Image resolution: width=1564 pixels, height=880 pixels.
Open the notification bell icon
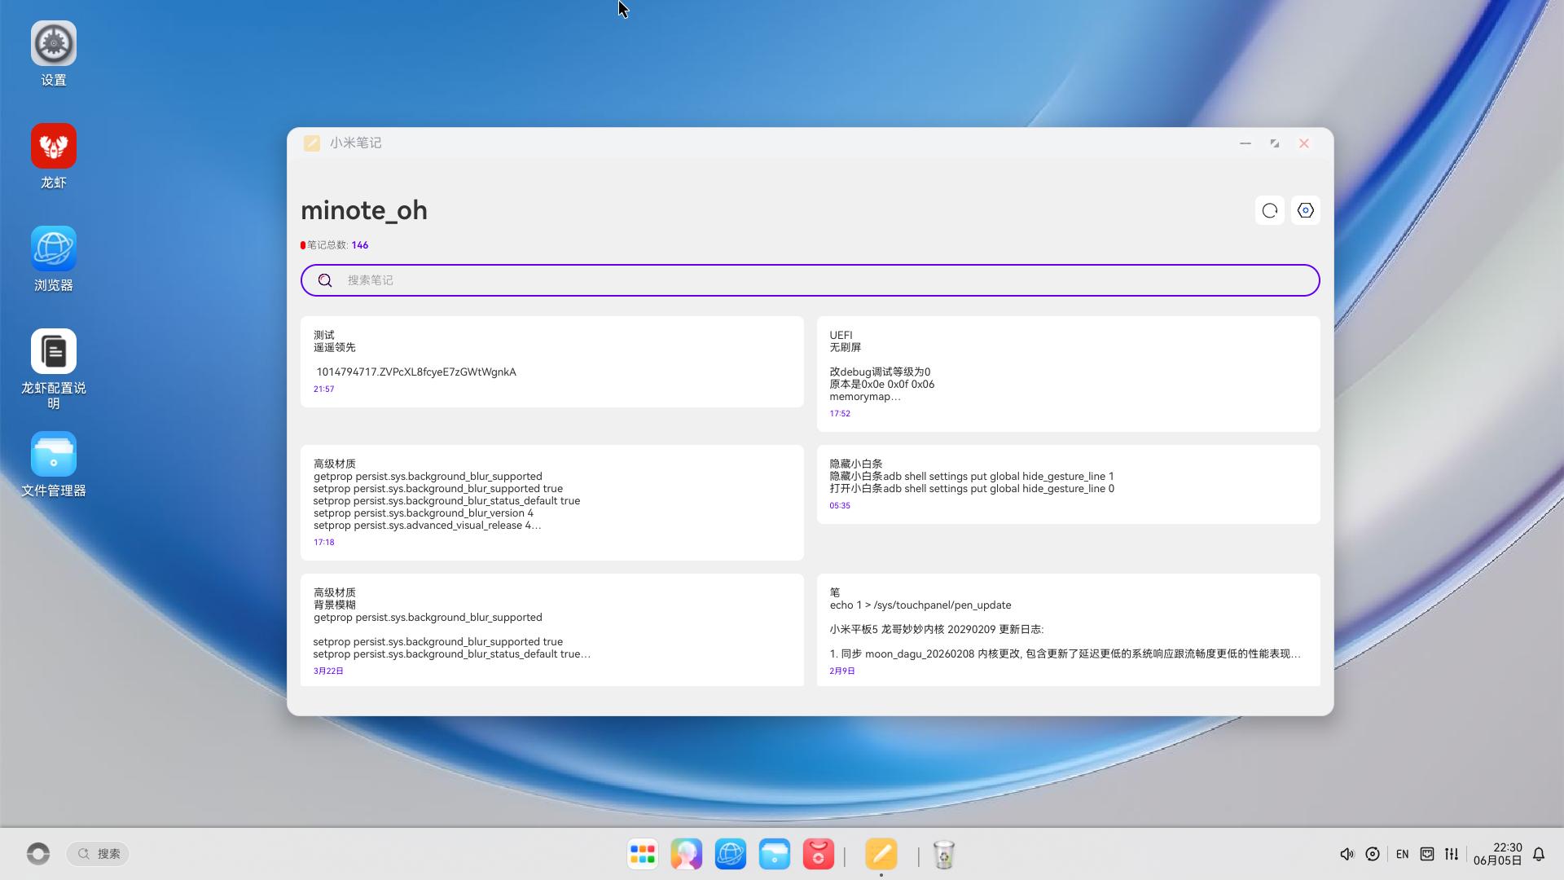pos(1539,854)
